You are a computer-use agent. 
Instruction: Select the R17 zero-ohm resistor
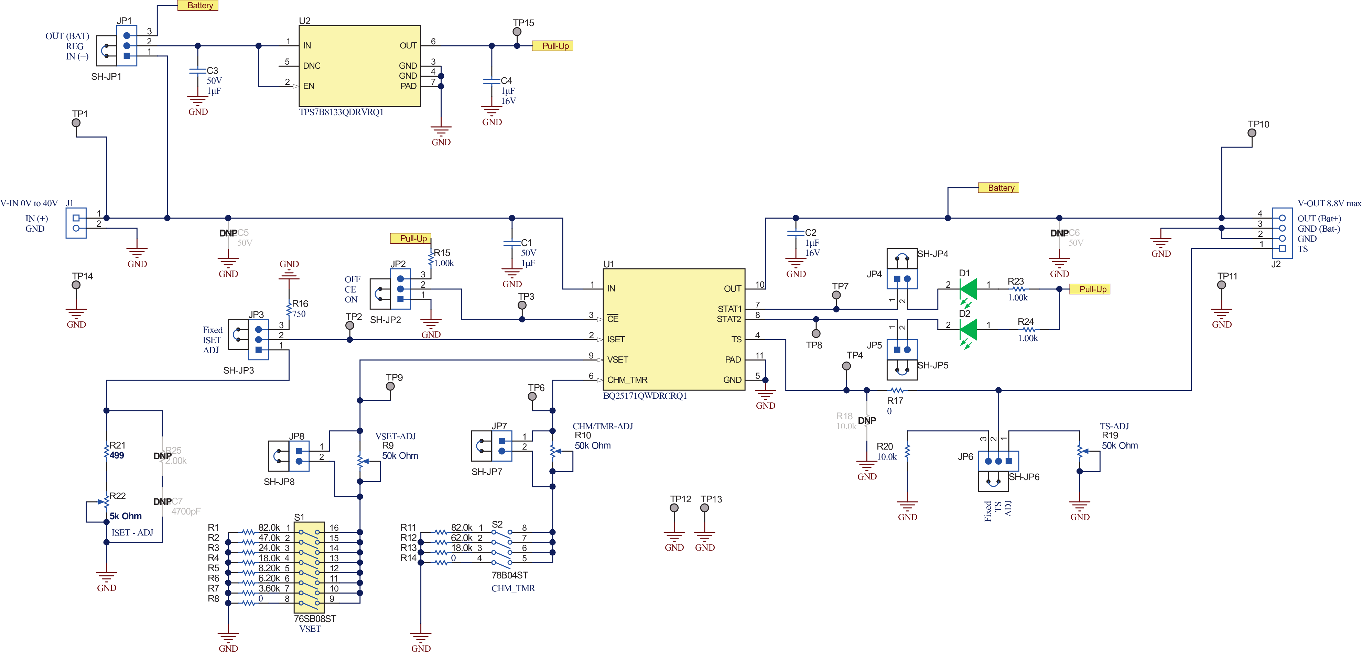pyautogui.click(x=897, y=390)
